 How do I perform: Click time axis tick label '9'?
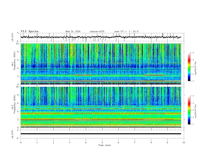click(167, 142)
